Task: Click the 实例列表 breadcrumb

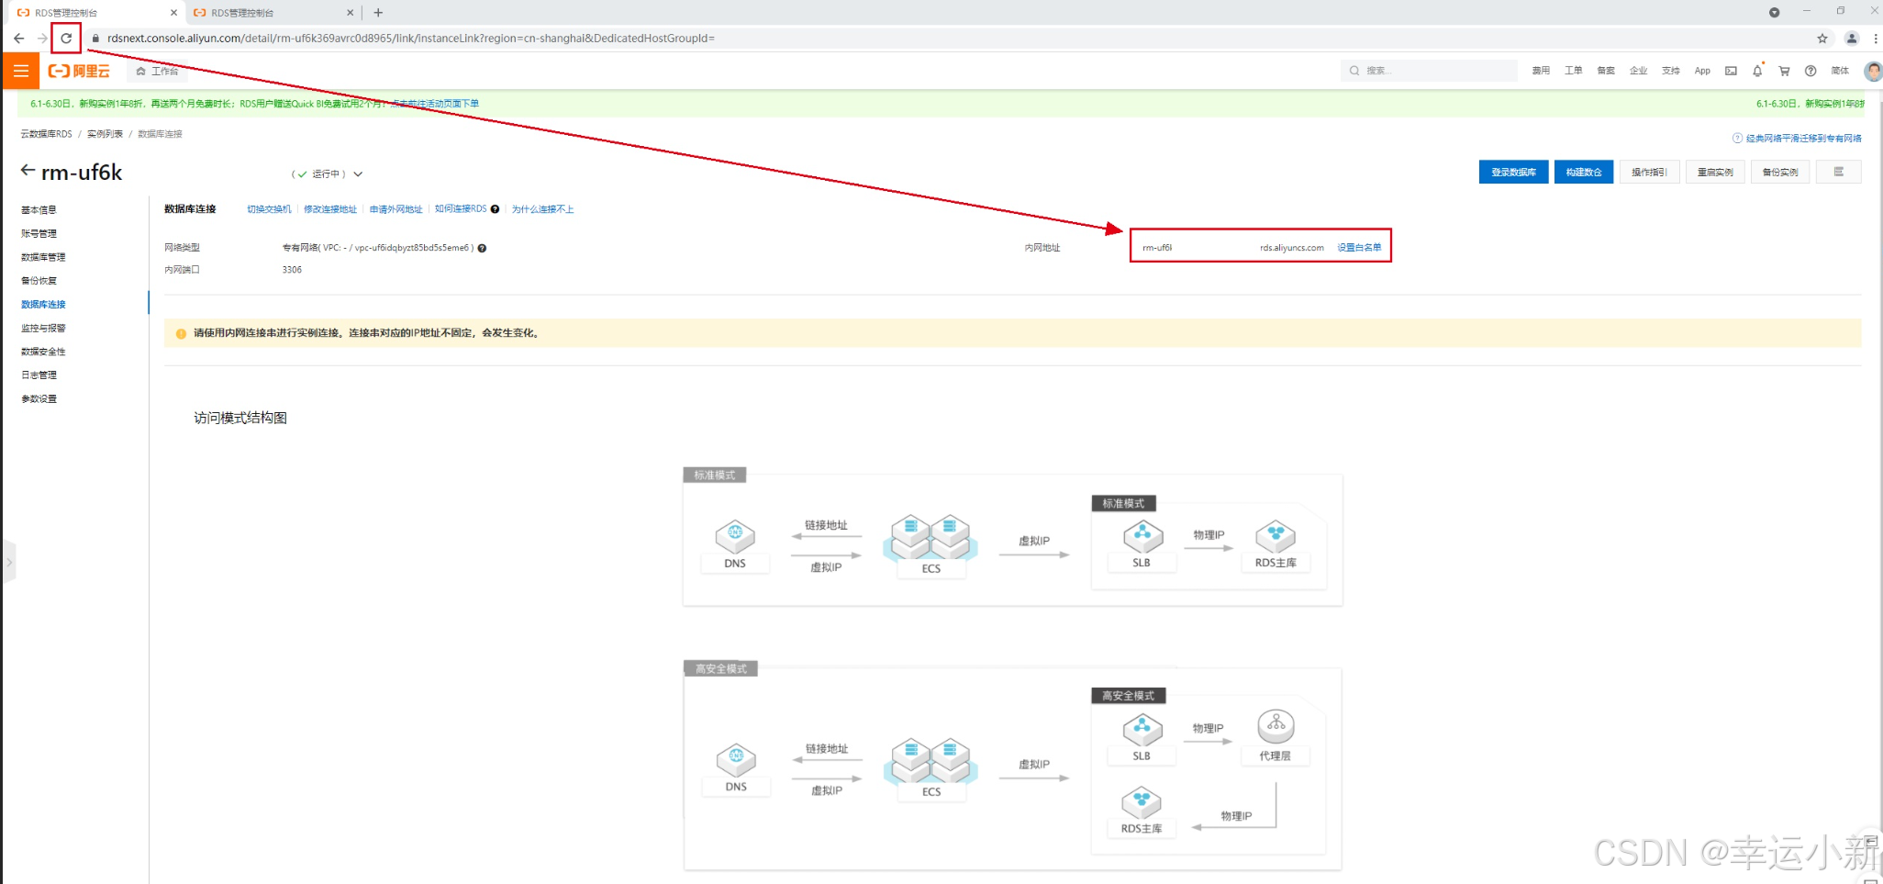Action: (x=105, y=134)
